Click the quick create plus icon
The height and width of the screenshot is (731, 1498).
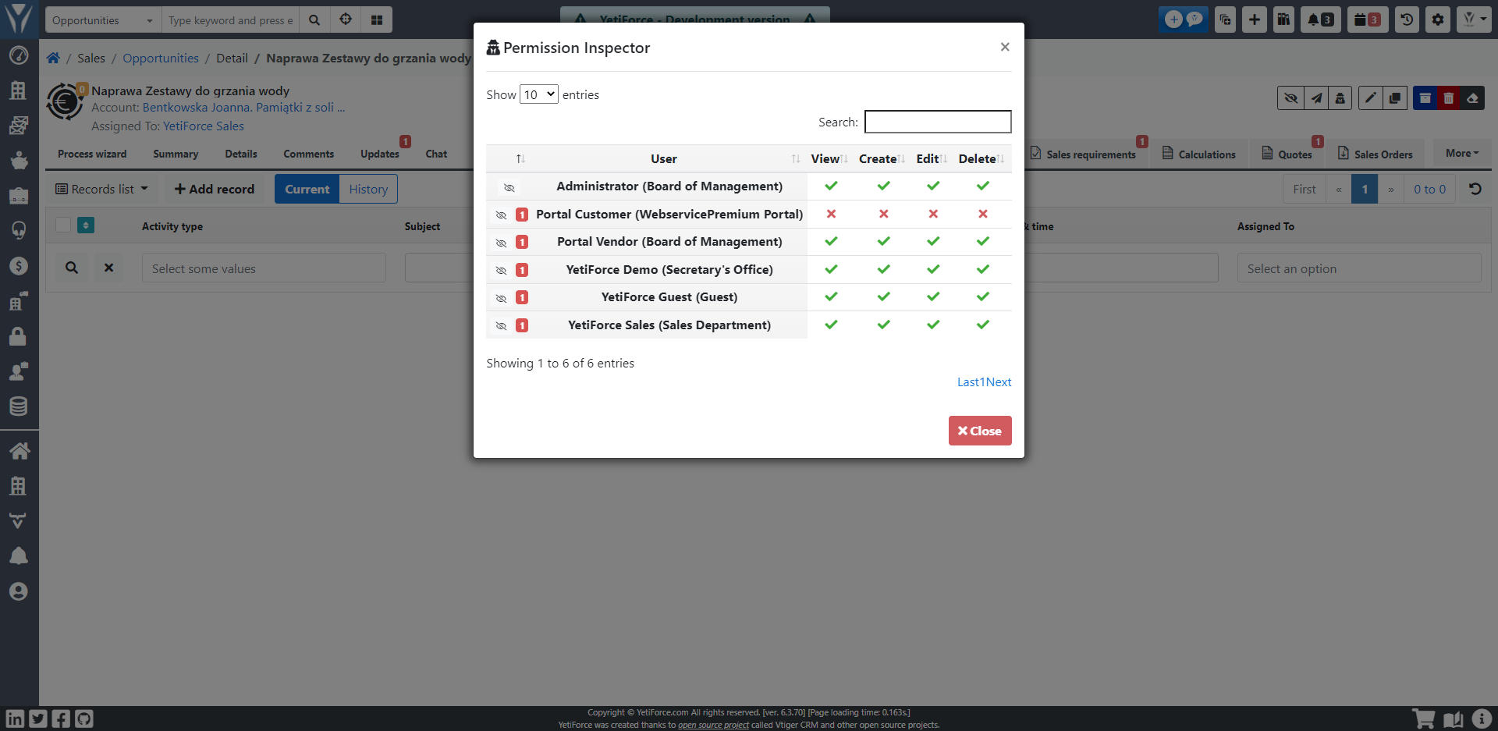[x=1254, y=20]
